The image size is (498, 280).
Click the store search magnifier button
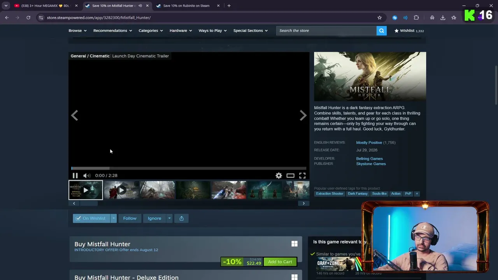point(381,31)
